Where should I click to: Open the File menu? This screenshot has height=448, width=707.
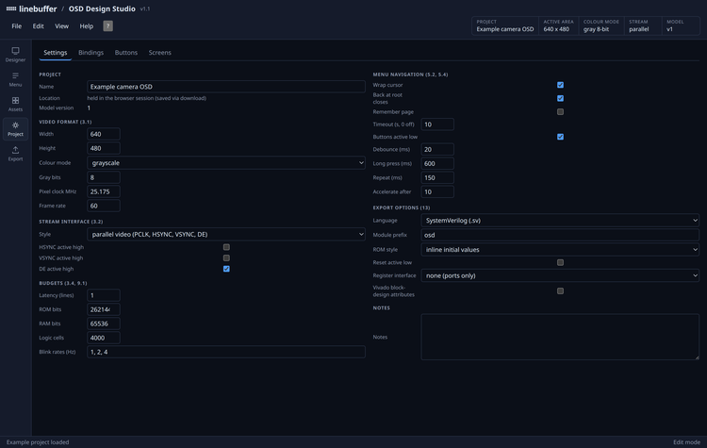(17, 26)
